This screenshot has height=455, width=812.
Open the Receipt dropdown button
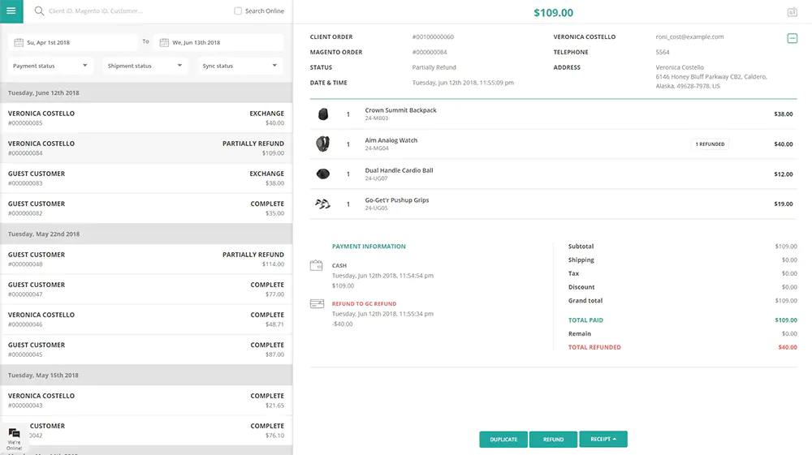pos(603,440)
